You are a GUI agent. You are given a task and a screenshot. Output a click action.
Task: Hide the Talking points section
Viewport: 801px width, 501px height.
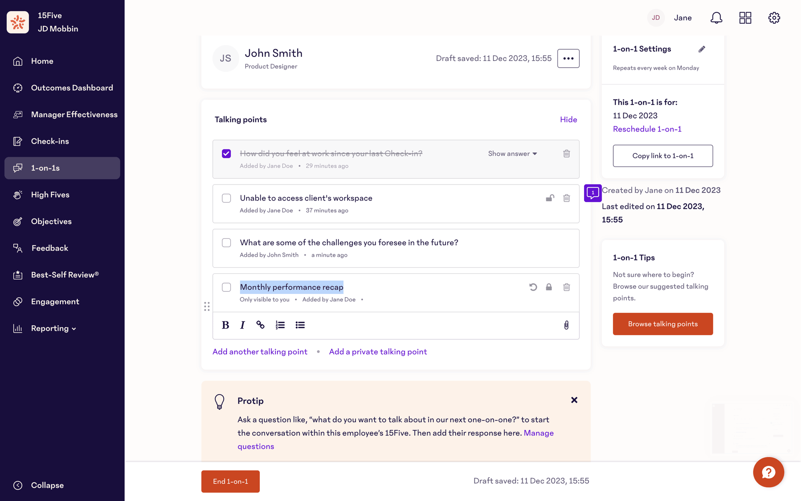click(x=568, y=119)
